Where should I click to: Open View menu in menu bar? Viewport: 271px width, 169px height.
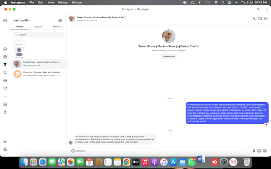coord(51,2)
